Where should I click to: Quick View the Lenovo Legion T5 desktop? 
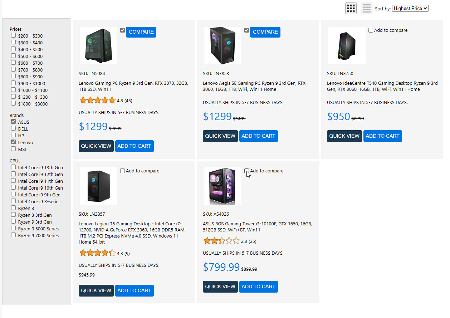pyautogui.click(x=96, y=290)
